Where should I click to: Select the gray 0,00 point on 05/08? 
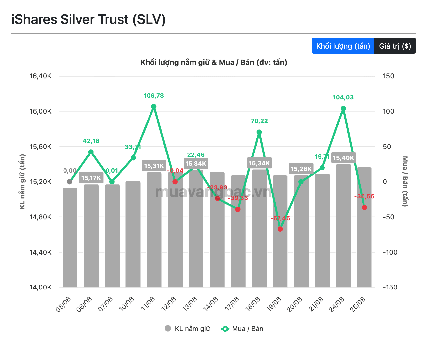click(x=70, y=182)
